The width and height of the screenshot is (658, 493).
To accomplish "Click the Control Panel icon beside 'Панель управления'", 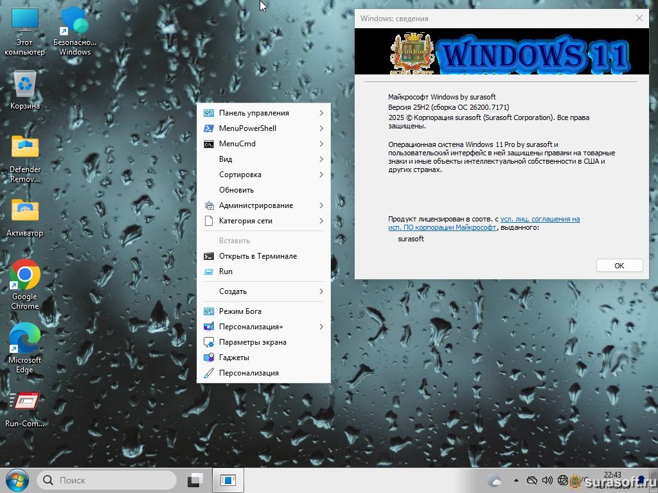I will pyautogui.click(x=209, y=113).
